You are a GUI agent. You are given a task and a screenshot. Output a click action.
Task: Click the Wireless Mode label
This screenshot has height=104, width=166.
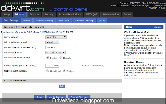[x=12, y=37]
